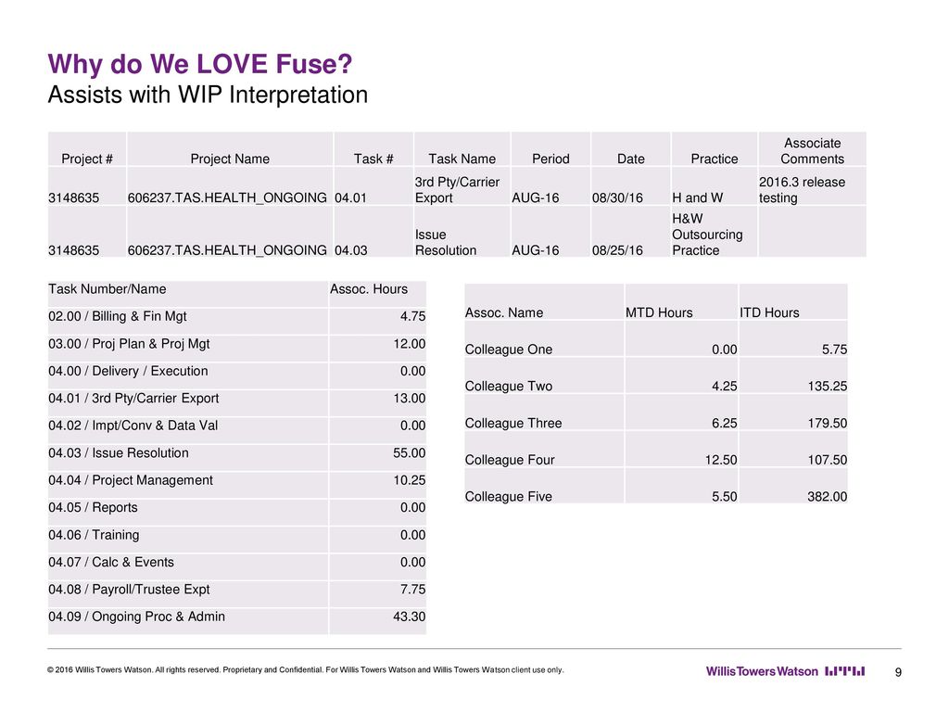Click the Willis Towers Watson logo
Screen dimensions: 949x712
click(x=785, y=671)
